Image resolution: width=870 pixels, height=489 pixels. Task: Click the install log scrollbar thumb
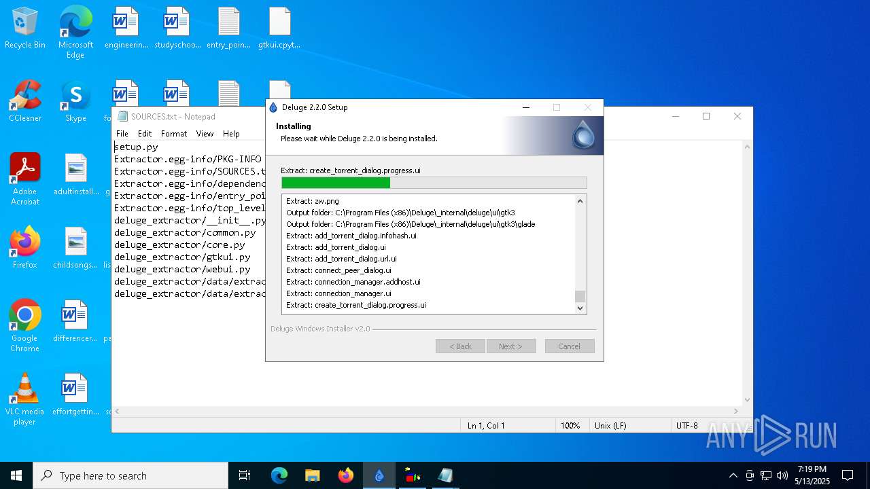(580, 296)
